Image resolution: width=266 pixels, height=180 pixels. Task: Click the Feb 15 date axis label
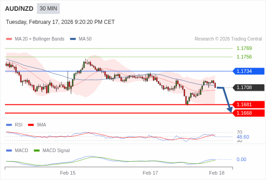pyautogui.click(x=68, y=173)
